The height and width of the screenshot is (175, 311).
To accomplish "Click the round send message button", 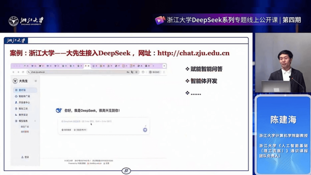I will (x=145, y=130).
